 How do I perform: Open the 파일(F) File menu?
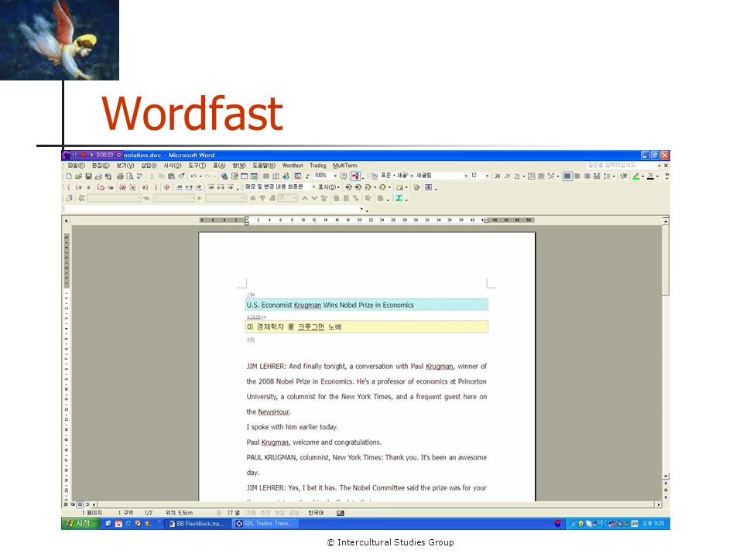(x=77, y=166)
